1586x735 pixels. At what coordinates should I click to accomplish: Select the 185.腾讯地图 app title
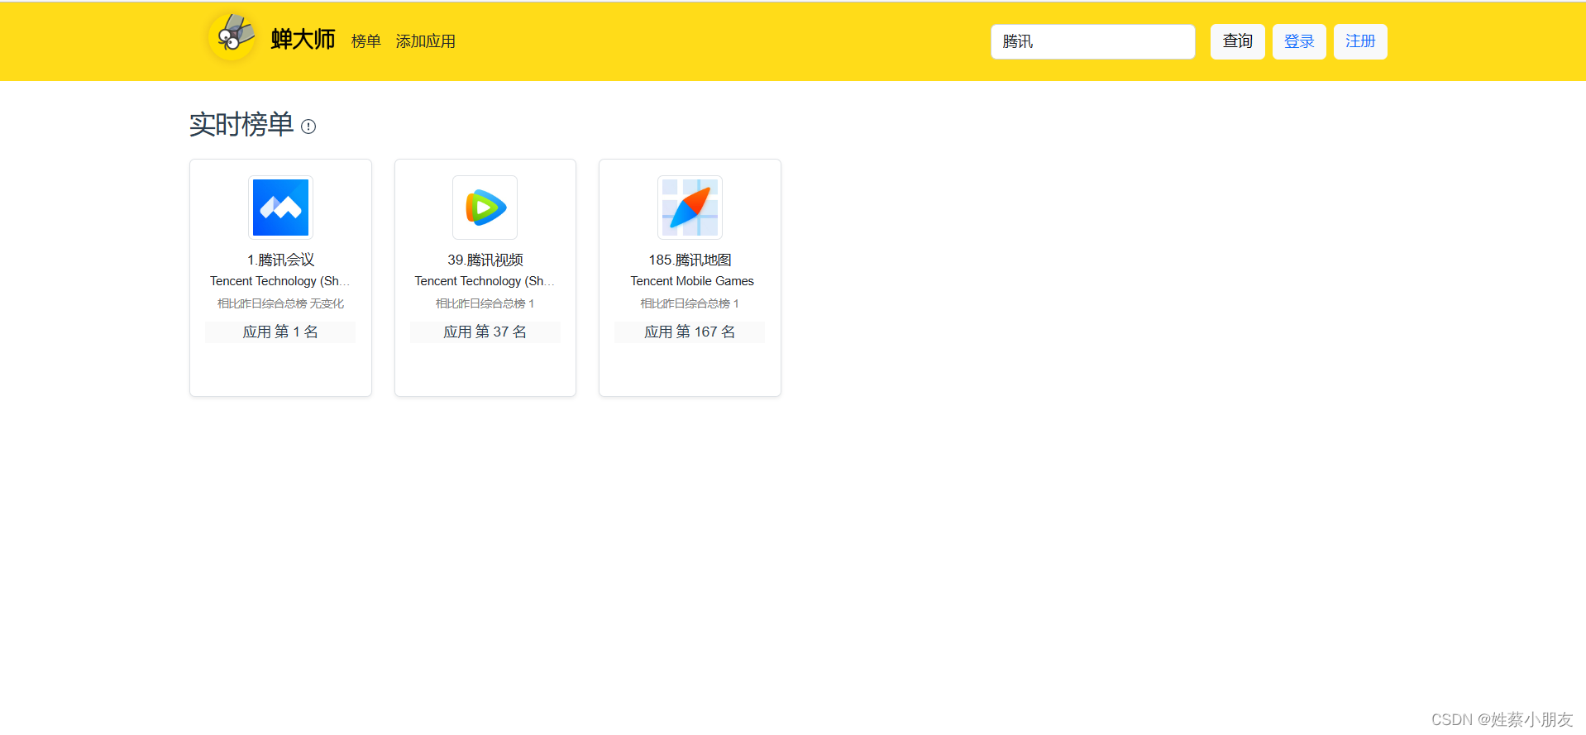point(690,260)
